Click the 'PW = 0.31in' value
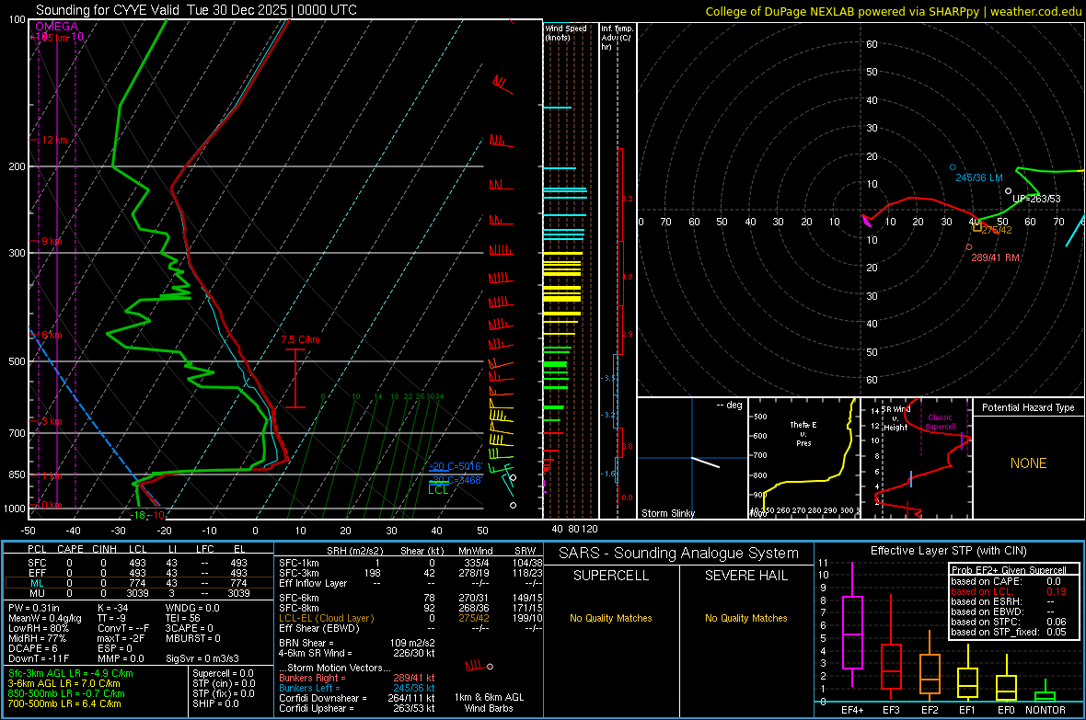The width and height of the screenshot is (1086, 720). click(34, 608)
